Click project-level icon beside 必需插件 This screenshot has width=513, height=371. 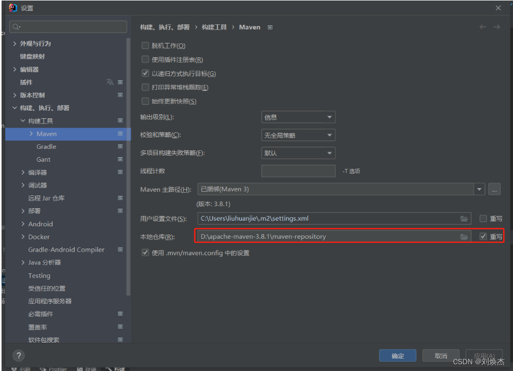pos(120,314)
